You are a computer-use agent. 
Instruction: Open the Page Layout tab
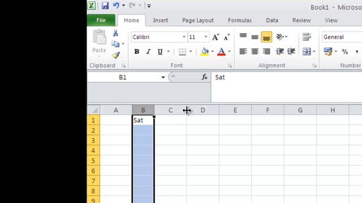point(198,20)
